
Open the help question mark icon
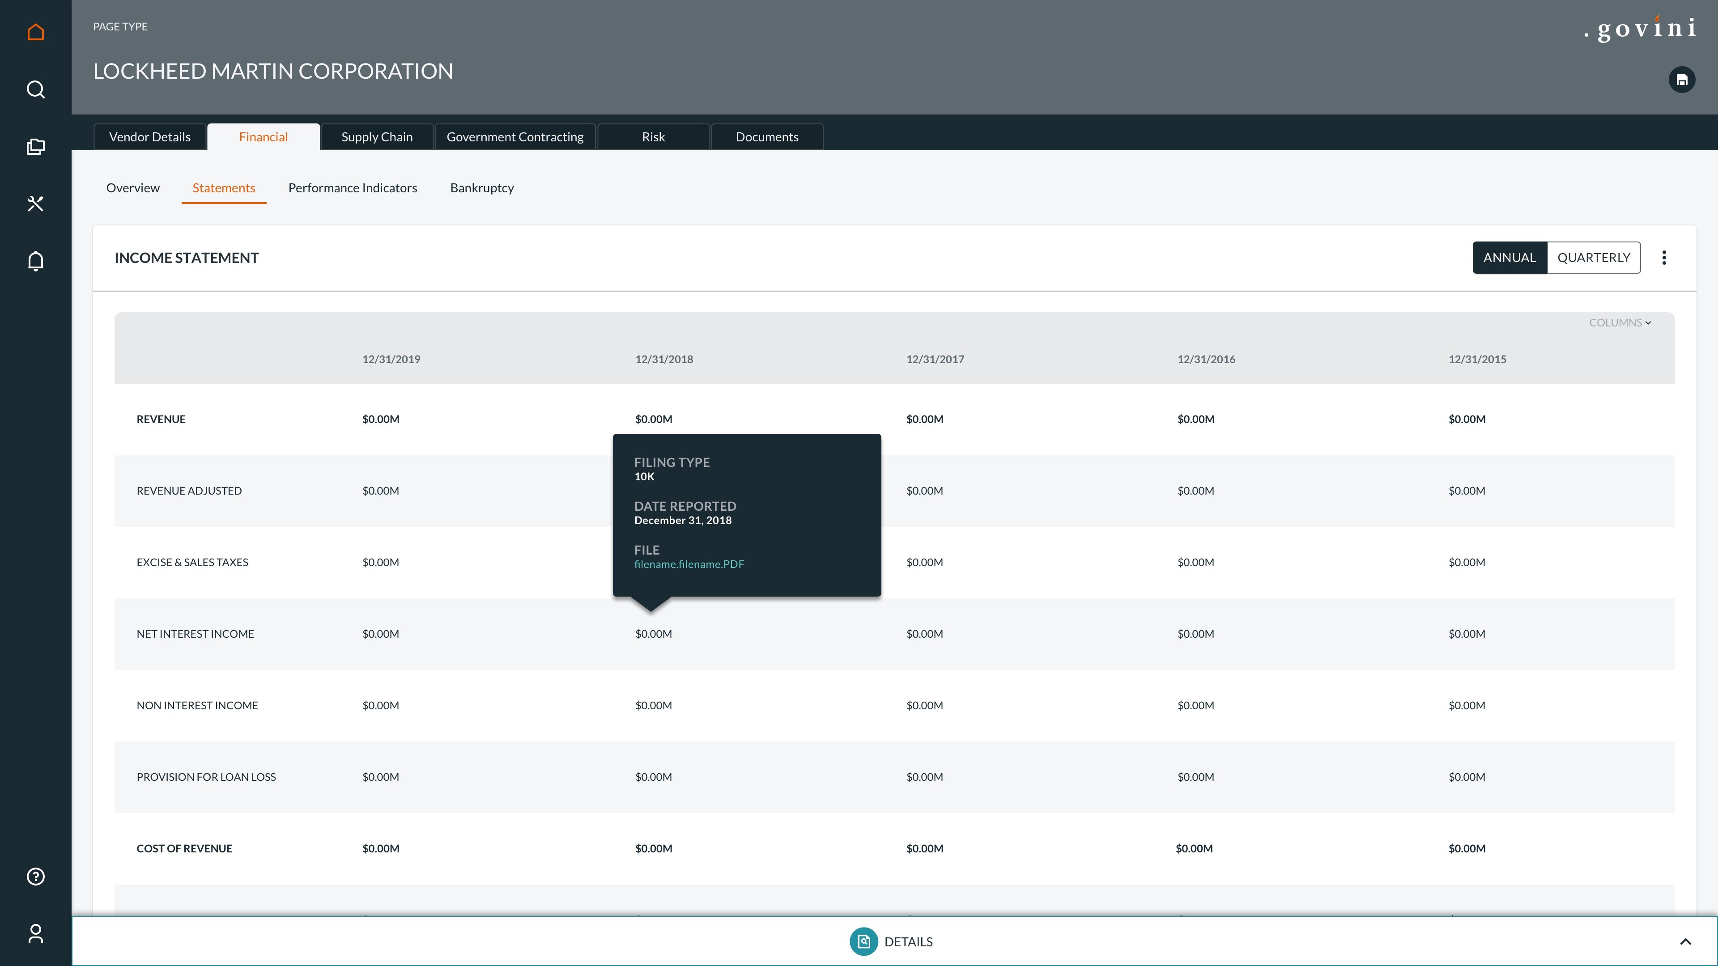click(35, 876)
